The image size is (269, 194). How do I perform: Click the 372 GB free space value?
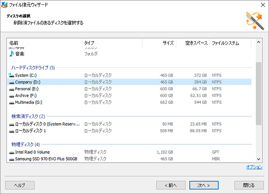tap(200, 75)
